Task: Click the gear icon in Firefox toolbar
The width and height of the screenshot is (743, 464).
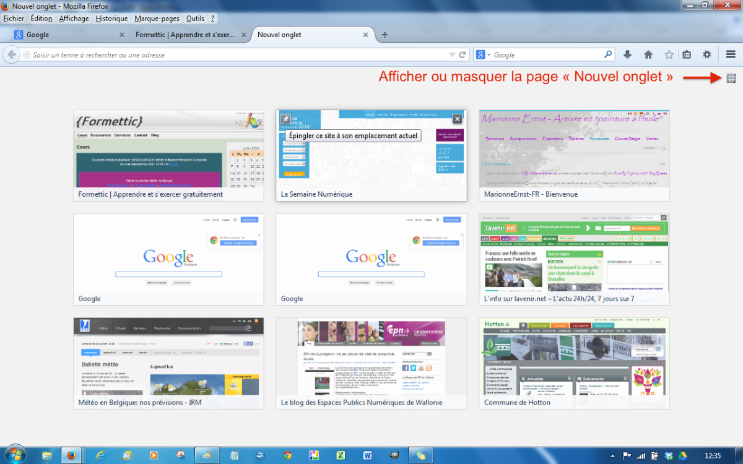Action: point(707,54)
